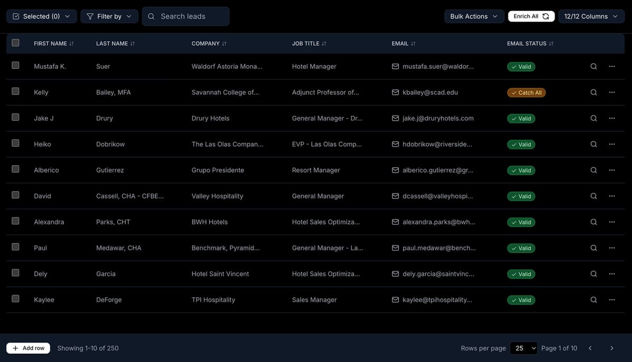Click the search icon in Mustafa K. row
Image resolution: width=632 pixels, height=362 pixels.
point(594,66)
